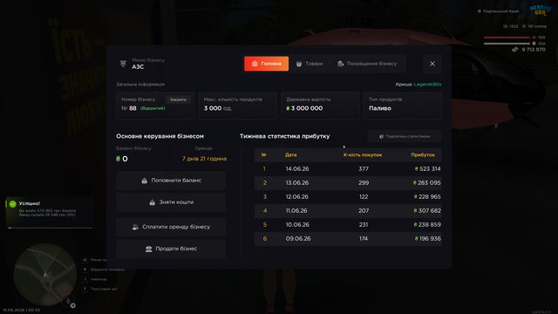Select the 11.06.26 statistics row date

pyautogui.click(x=296, y=211)
